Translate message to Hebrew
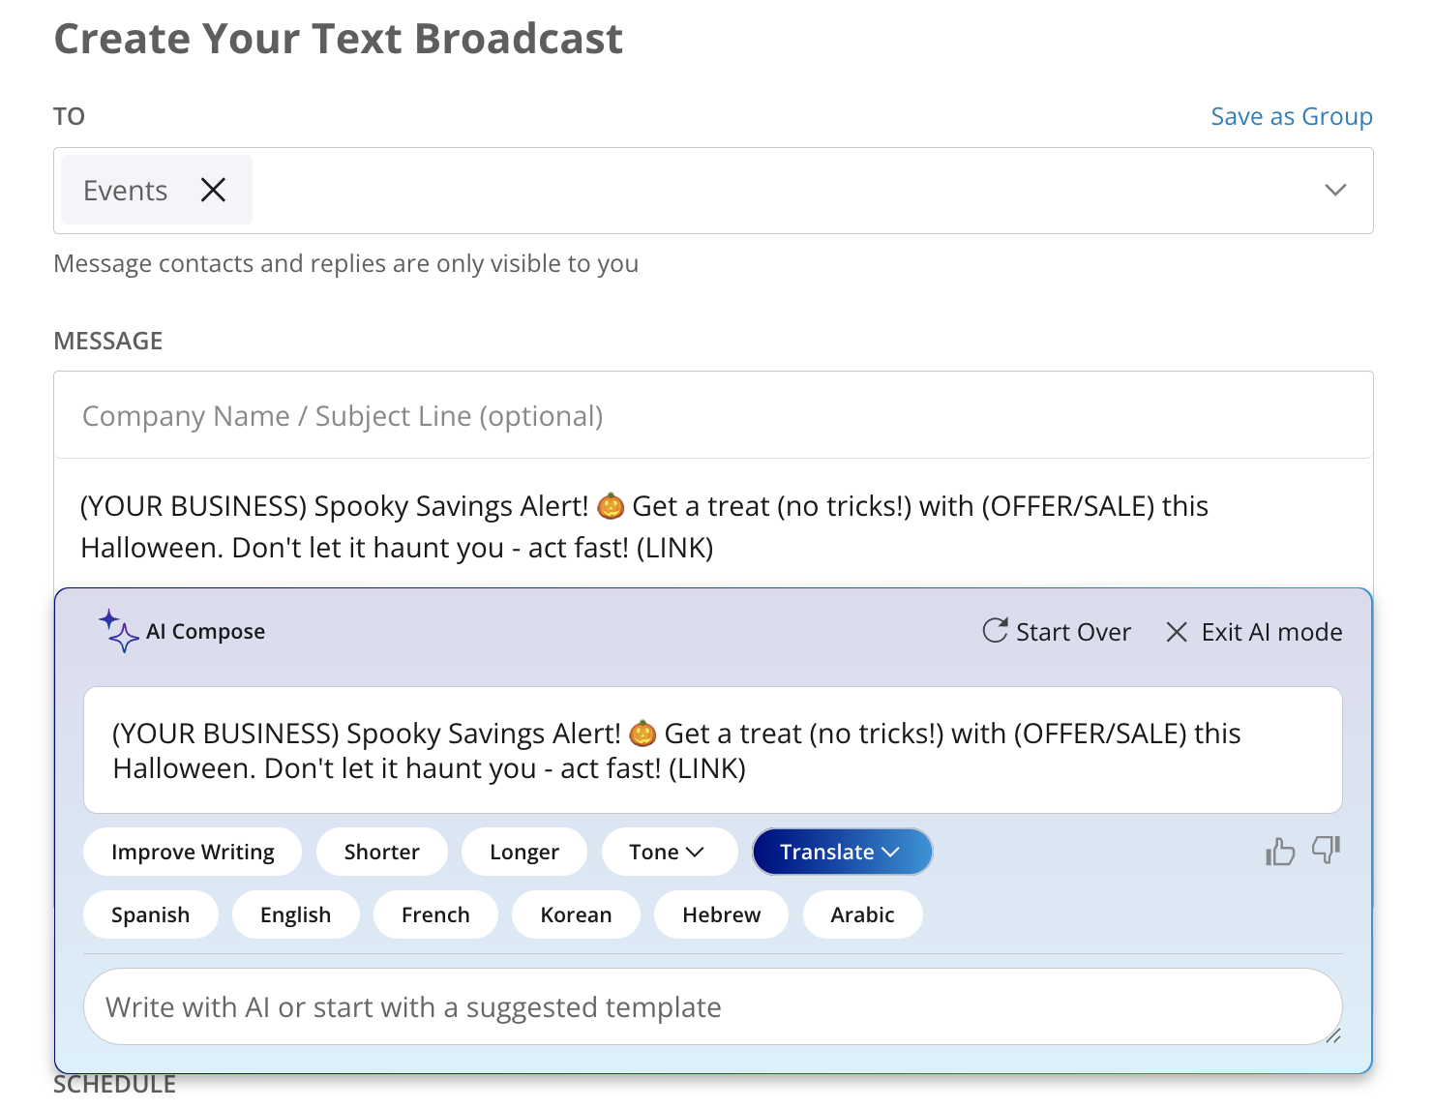The image size is (1434, 1109). pyautogui.click(x=722, y=914)
